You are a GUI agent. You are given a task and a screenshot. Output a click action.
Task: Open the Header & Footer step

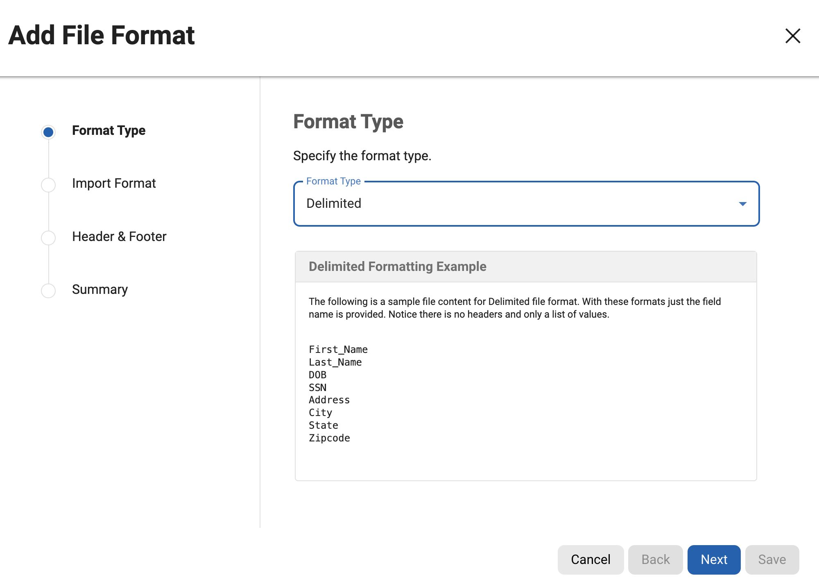pos(119,236)
